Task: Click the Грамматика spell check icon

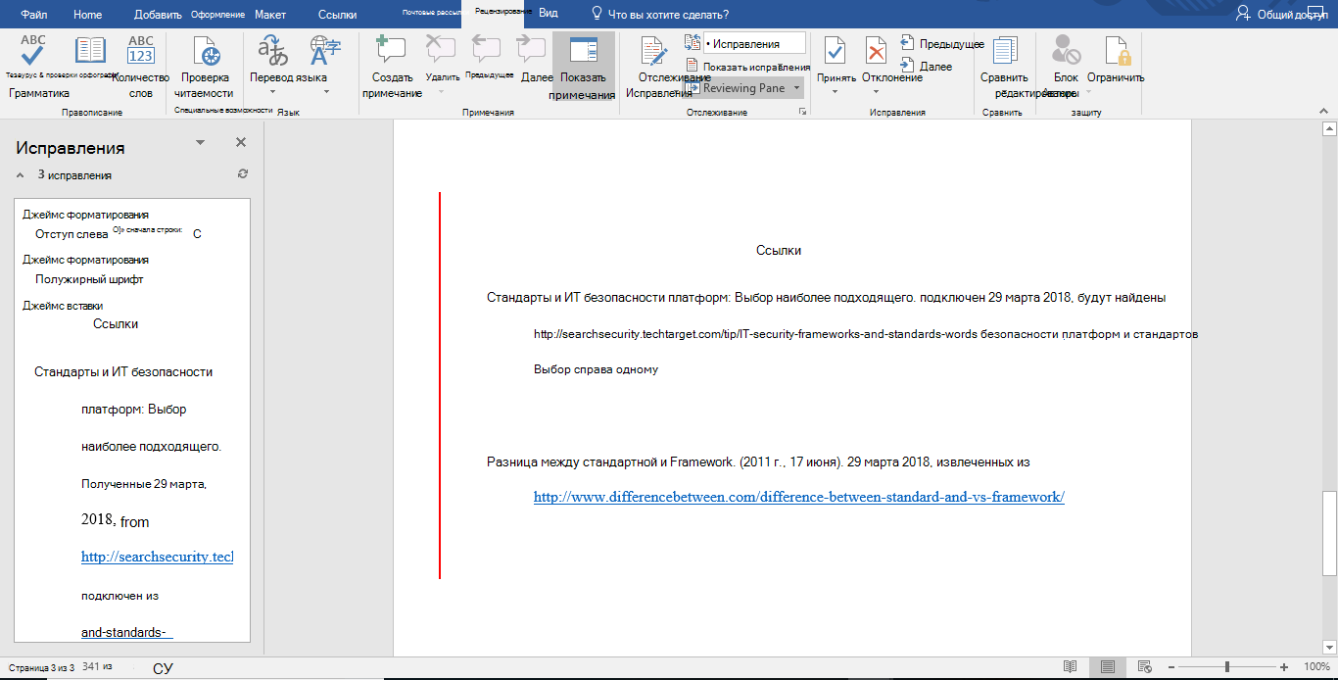Action: (32, 51)
